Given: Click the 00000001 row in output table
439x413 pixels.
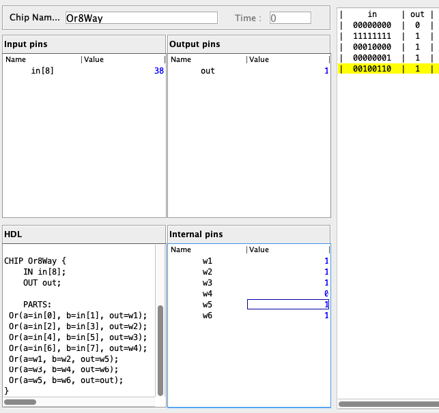Looking at the screenshot, I should tap(387, 58).
